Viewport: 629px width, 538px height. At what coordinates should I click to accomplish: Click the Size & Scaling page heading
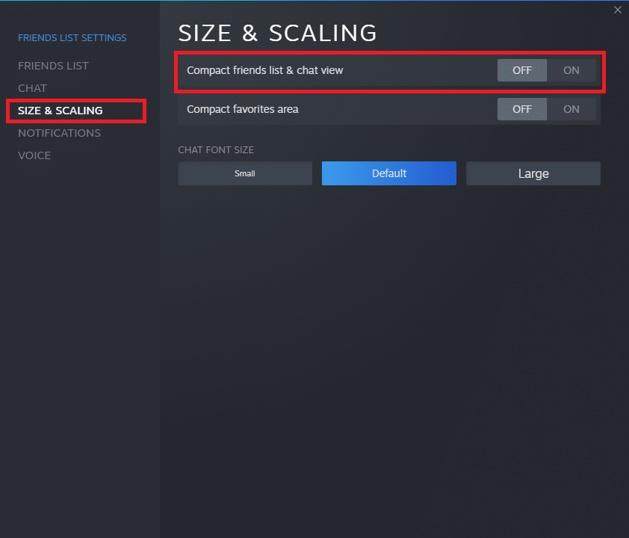pyautogui.click(x=277, y=34)
